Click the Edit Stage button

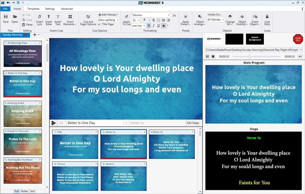point(193,123)
